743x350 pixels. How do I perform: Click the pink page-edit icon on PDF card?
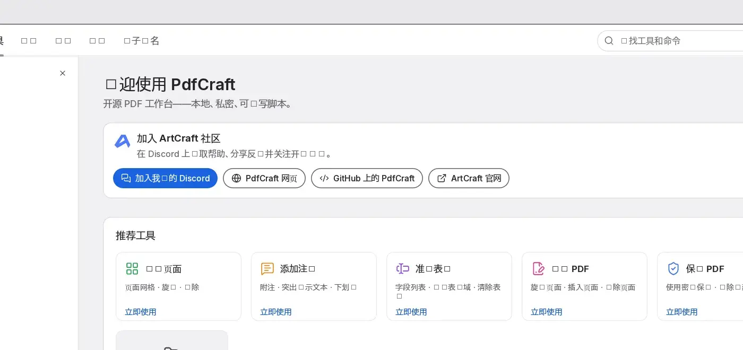(538, 269)
